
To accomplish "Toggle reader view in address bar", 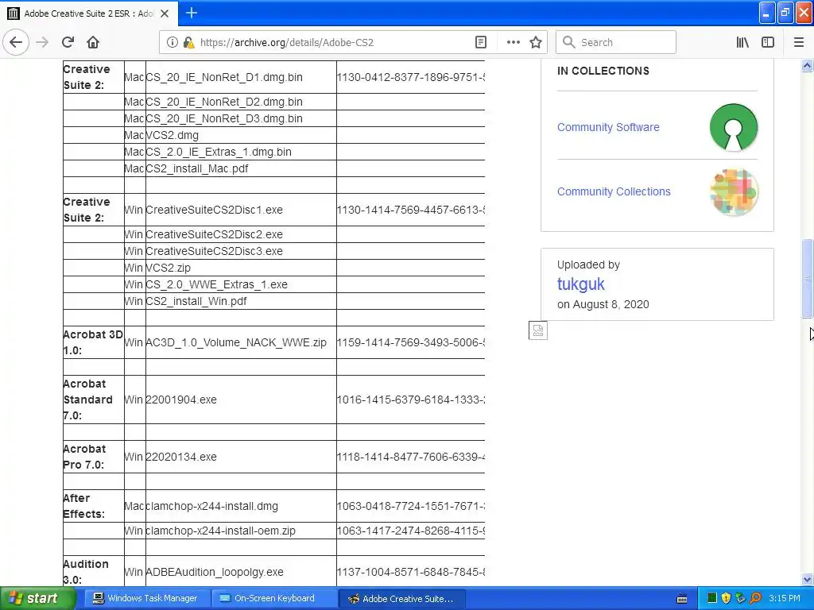I will [481, 42].
